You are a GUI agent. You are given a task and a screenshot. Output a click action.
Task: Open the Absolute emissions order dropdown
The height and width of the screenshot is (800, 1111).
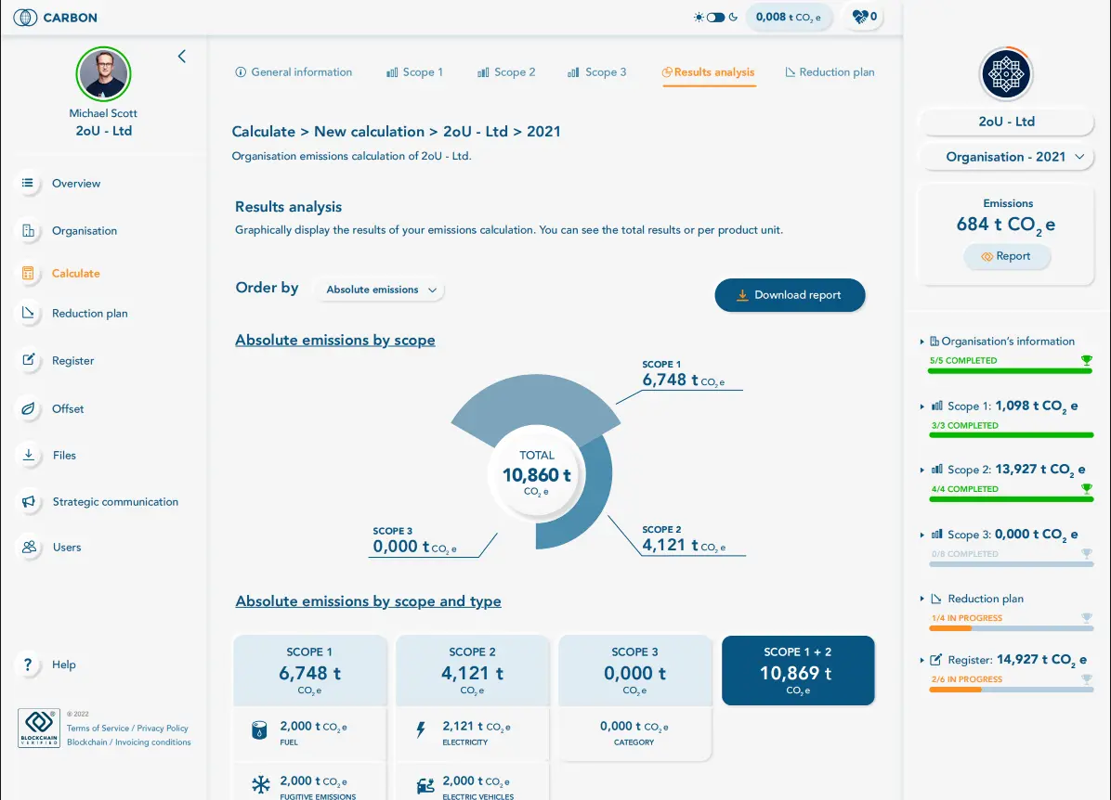pos(378,290)
